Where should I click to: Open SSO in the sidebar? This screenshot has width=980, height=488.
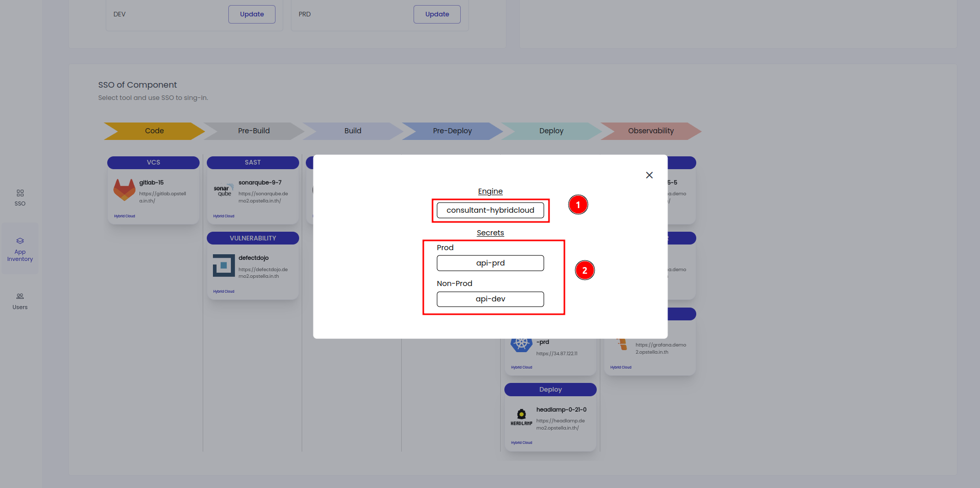click(x=20, y=198)
